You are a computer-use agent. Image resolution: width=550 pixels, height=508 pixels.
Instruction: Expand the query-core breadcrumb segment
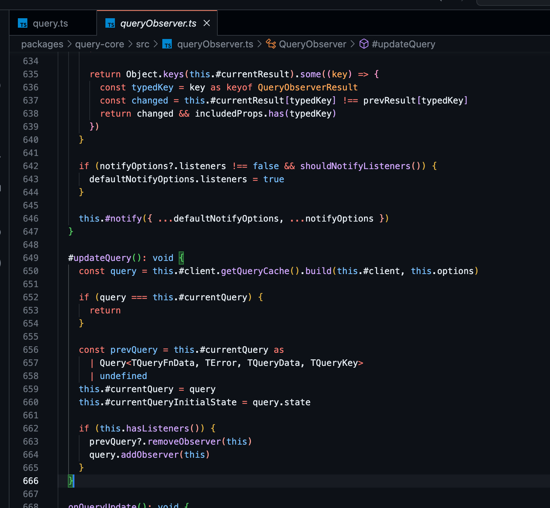click(100, 44)
